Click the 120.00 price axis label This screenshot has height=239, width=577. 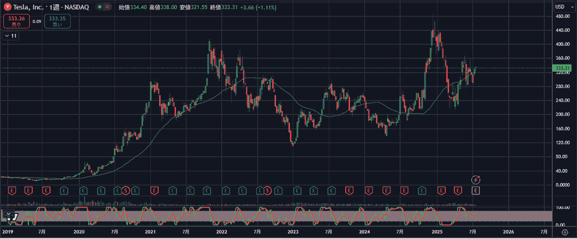563,143
